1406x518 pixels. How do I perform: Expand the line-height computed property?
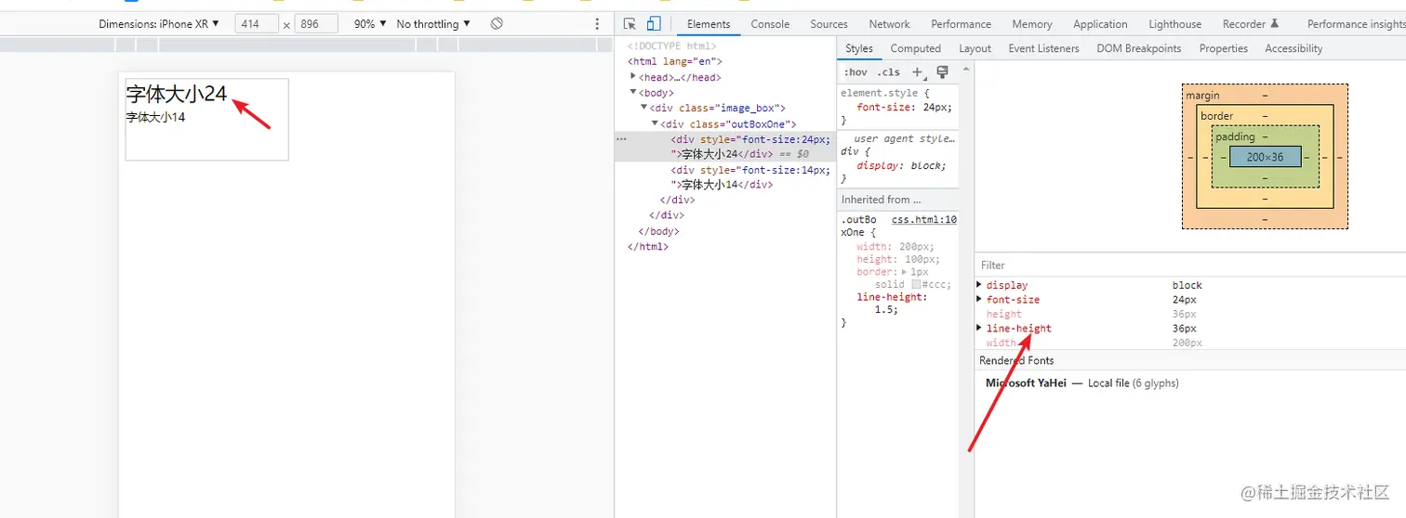(979, 329)
